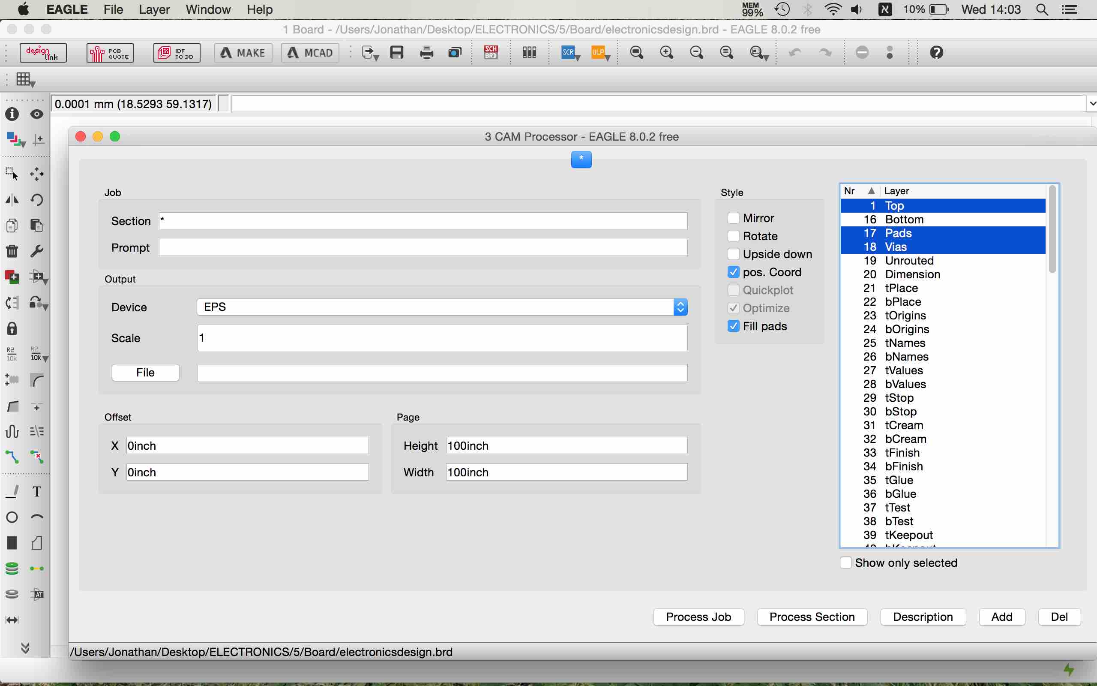The height and width of the screenshot is (686, 1097).
Task: Toggle the Quickplot checkbox
Action: [x=734, y=290]
